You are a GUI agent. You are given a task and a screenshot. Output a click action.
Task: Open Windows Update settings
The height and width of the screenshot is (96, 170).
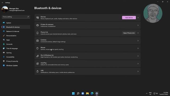pos(16,65)
